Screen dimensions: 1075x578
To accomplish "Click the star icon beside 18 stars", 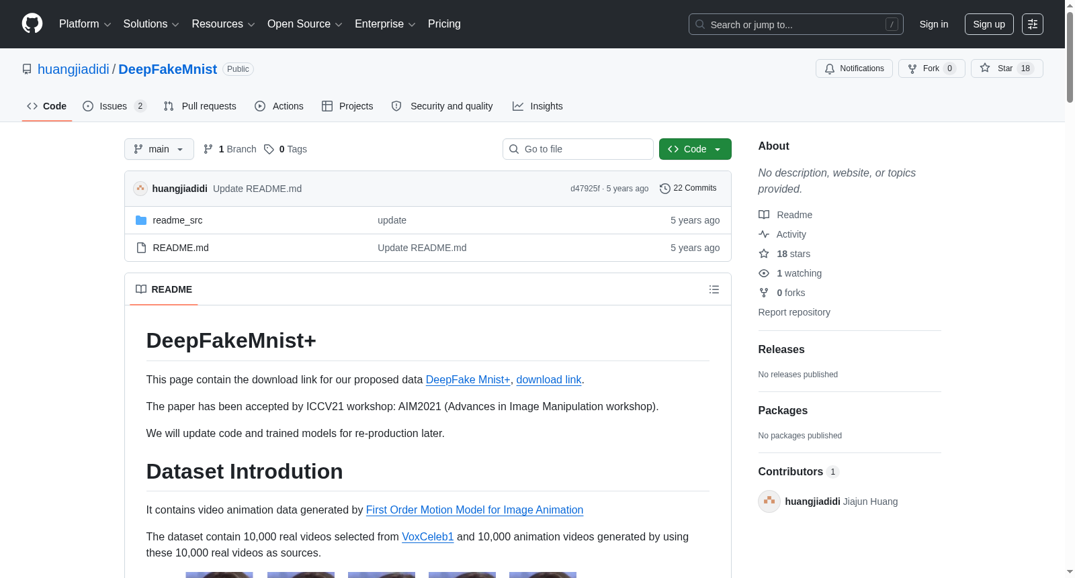I will (x=764, y=254).
